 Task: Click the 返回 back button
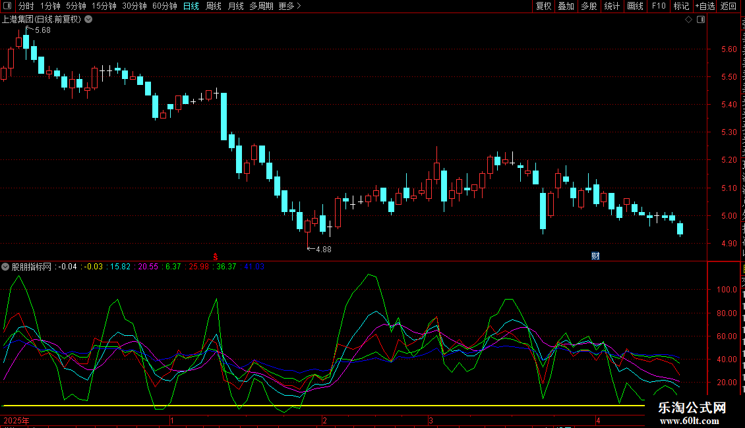728,6
